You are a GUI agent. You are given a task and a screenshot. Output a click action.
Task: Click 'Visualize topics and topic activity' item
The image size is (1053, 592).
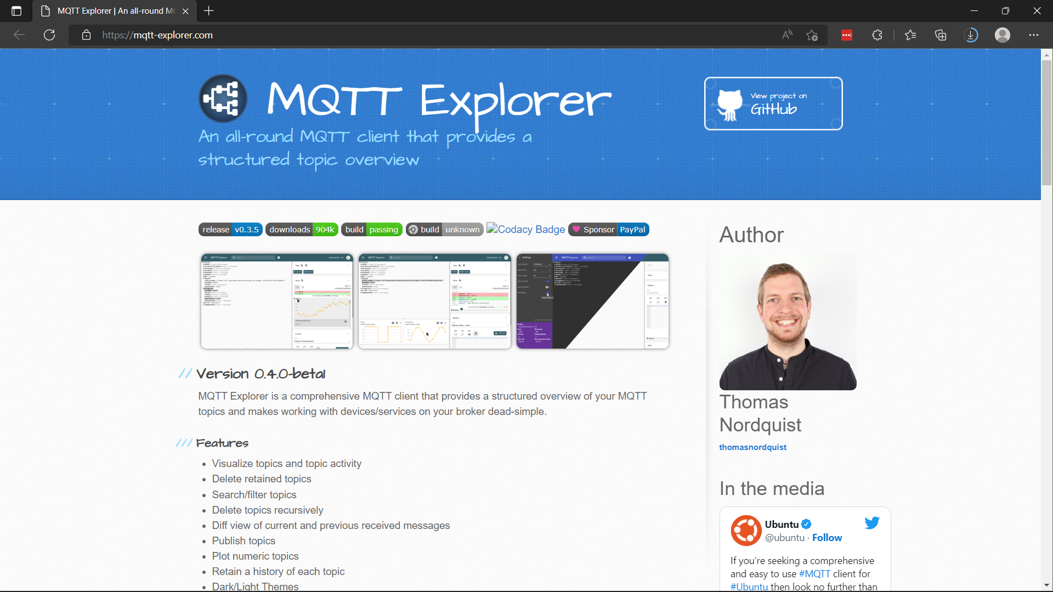coord(287,464)
